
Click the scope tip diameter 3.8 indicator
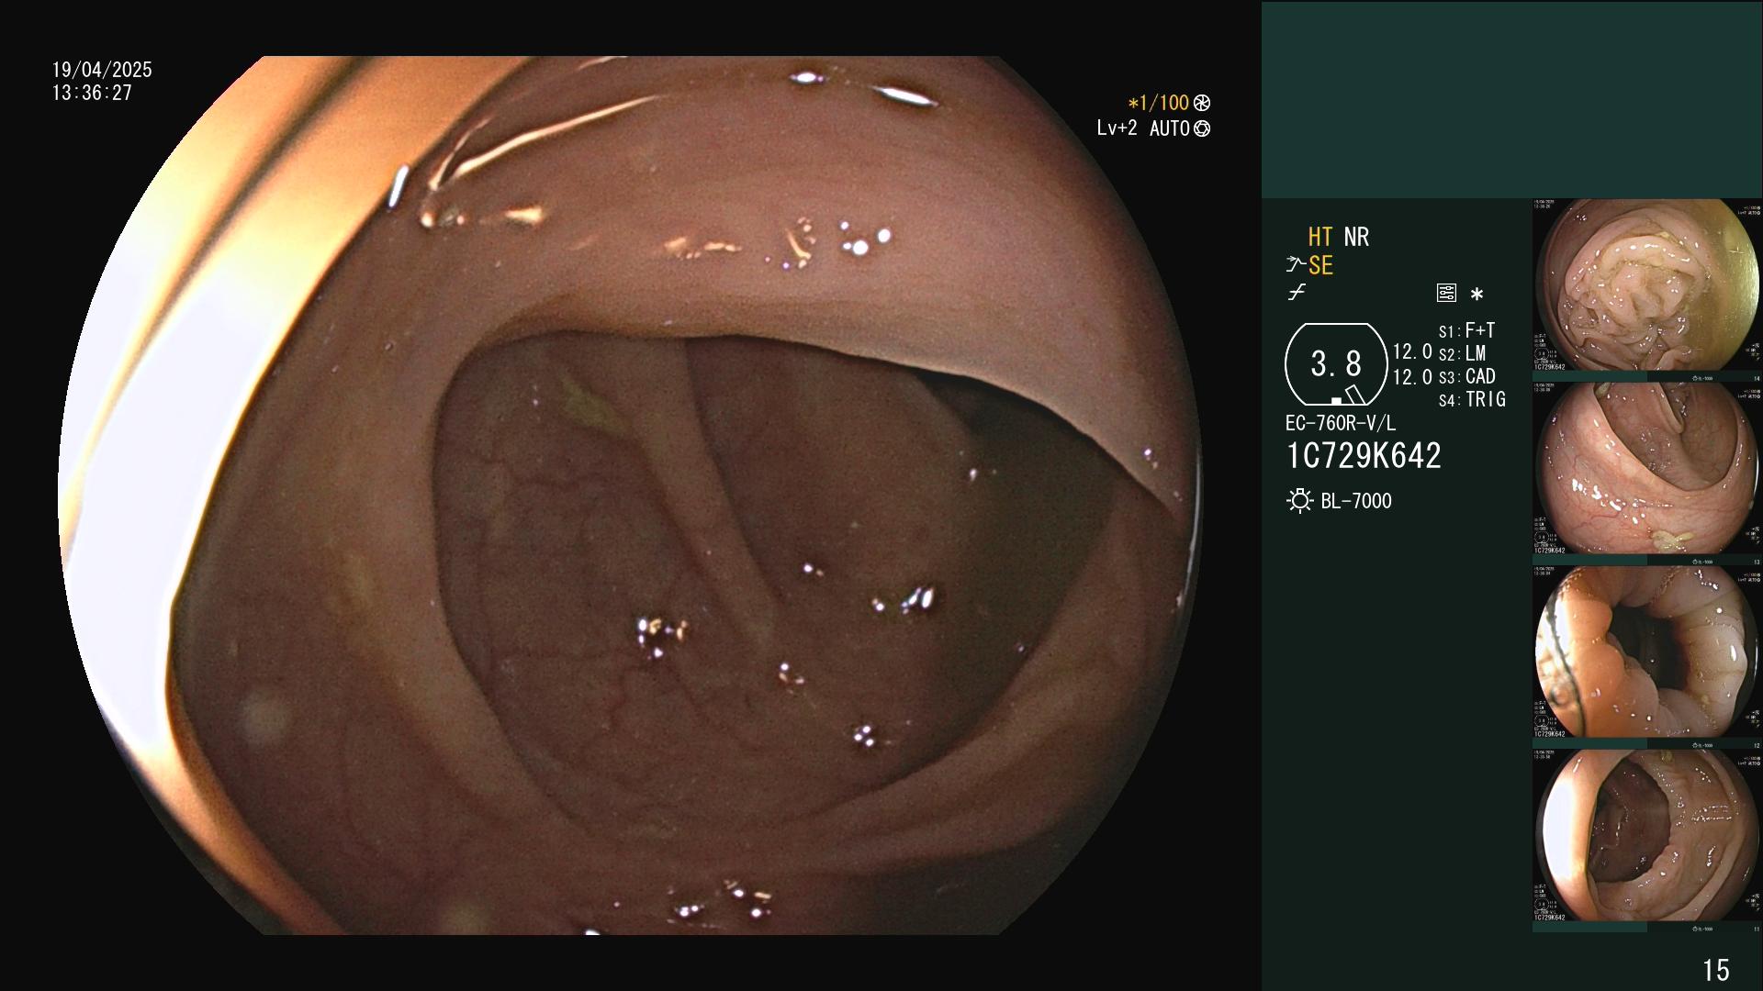(x=1336, y=364)
